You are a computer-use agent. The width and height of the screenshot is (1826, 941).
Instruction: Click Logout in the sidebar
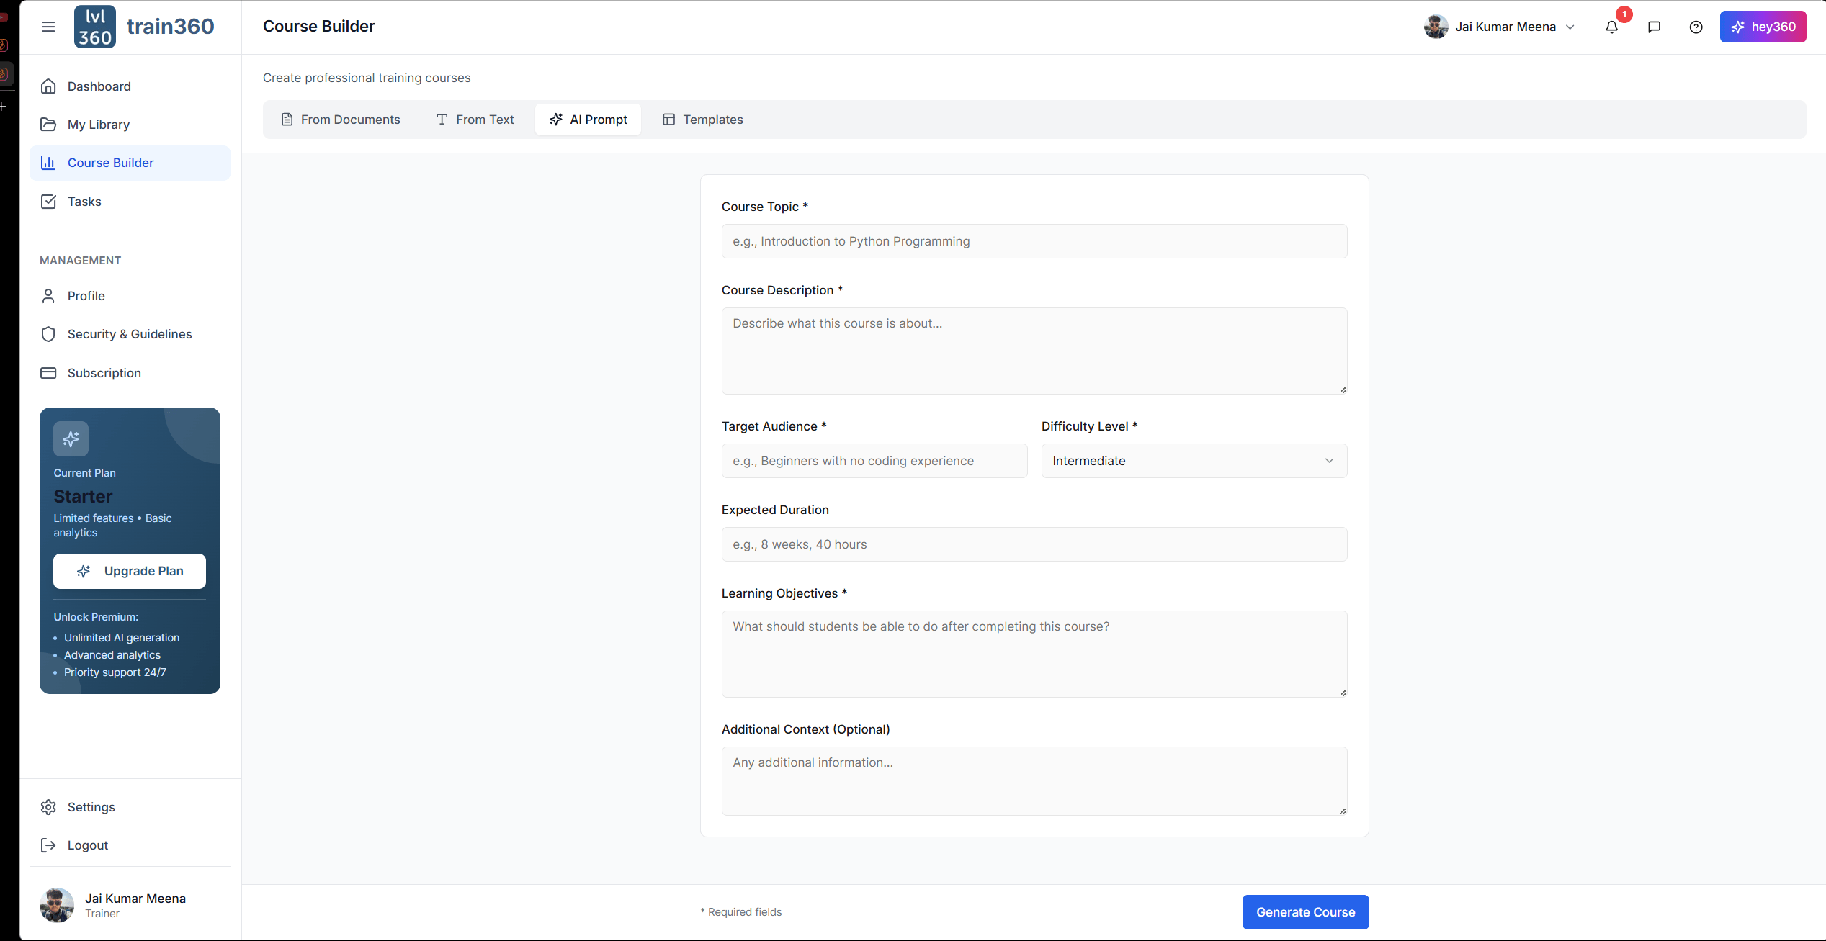(87, 845)
